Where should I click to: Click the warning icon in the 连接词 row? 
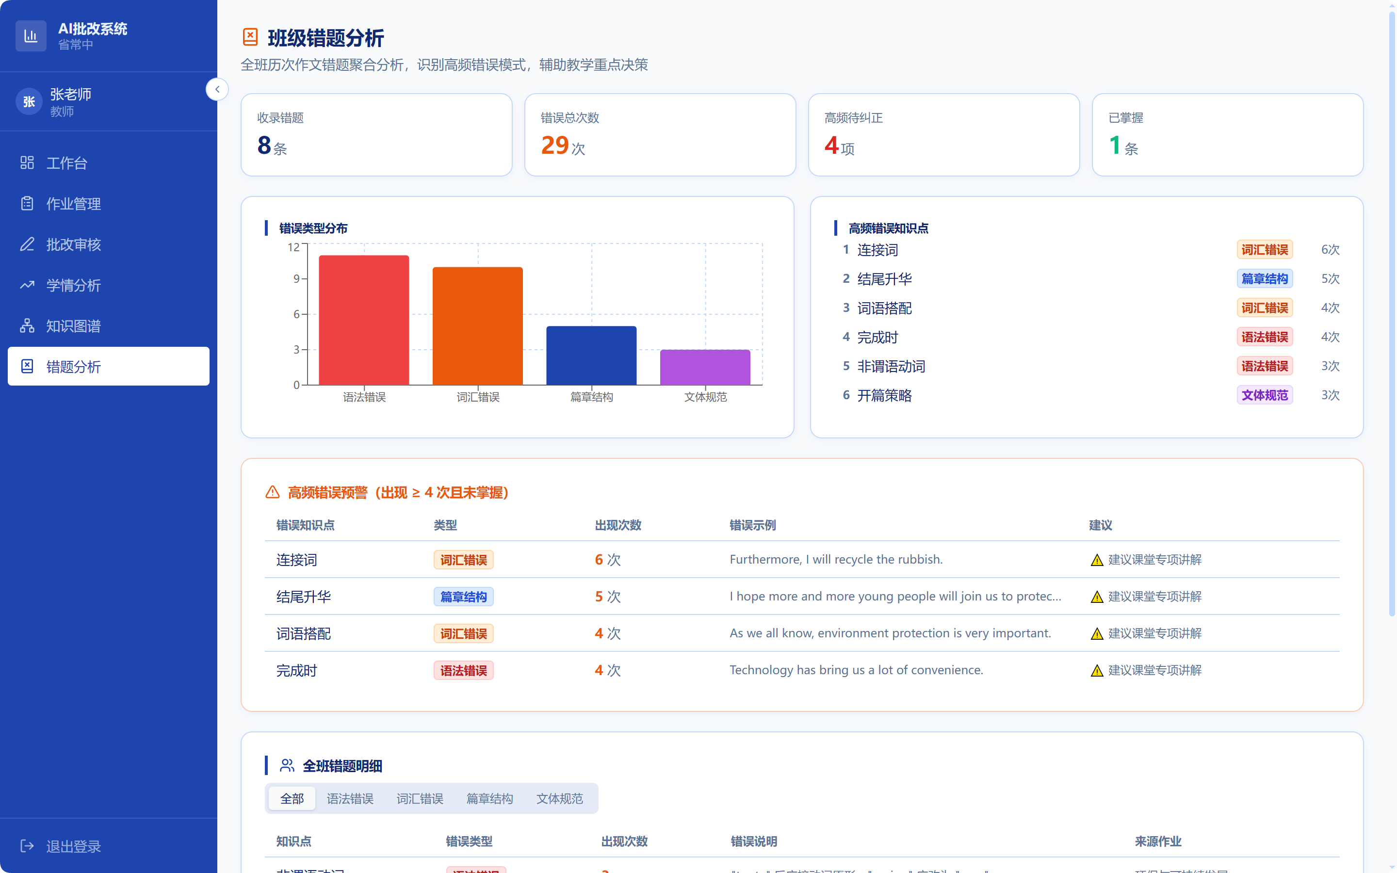[1097, 560]
